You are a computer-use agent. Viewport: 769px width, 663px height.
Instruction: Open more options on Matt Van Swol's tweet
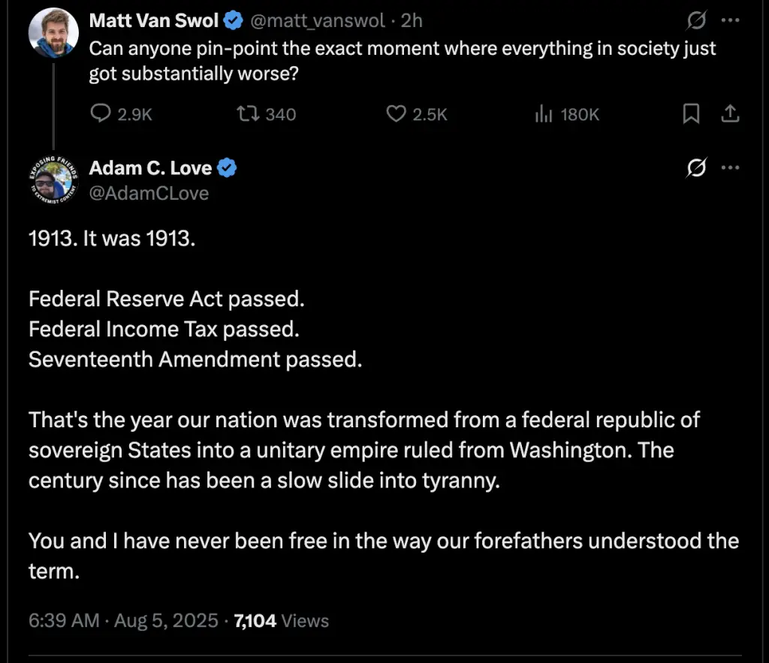coord(730,20)
